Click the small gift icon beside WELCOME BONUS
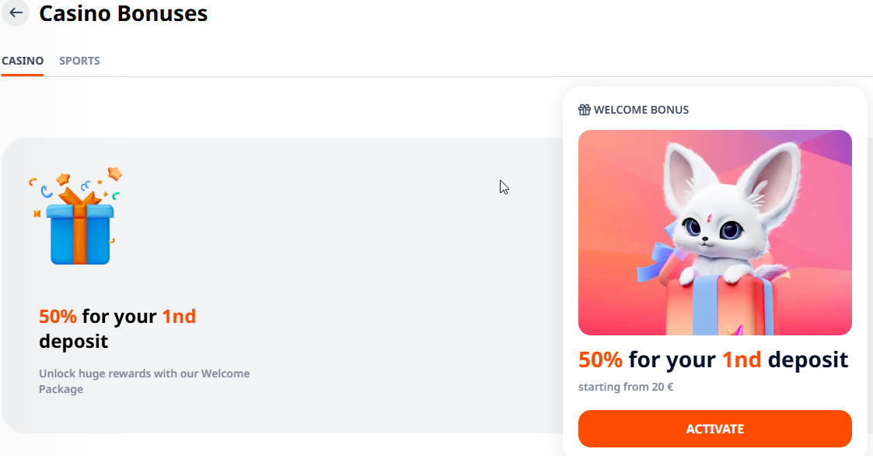This screenshot has height=456, width=873. click(x=585, y=110)
